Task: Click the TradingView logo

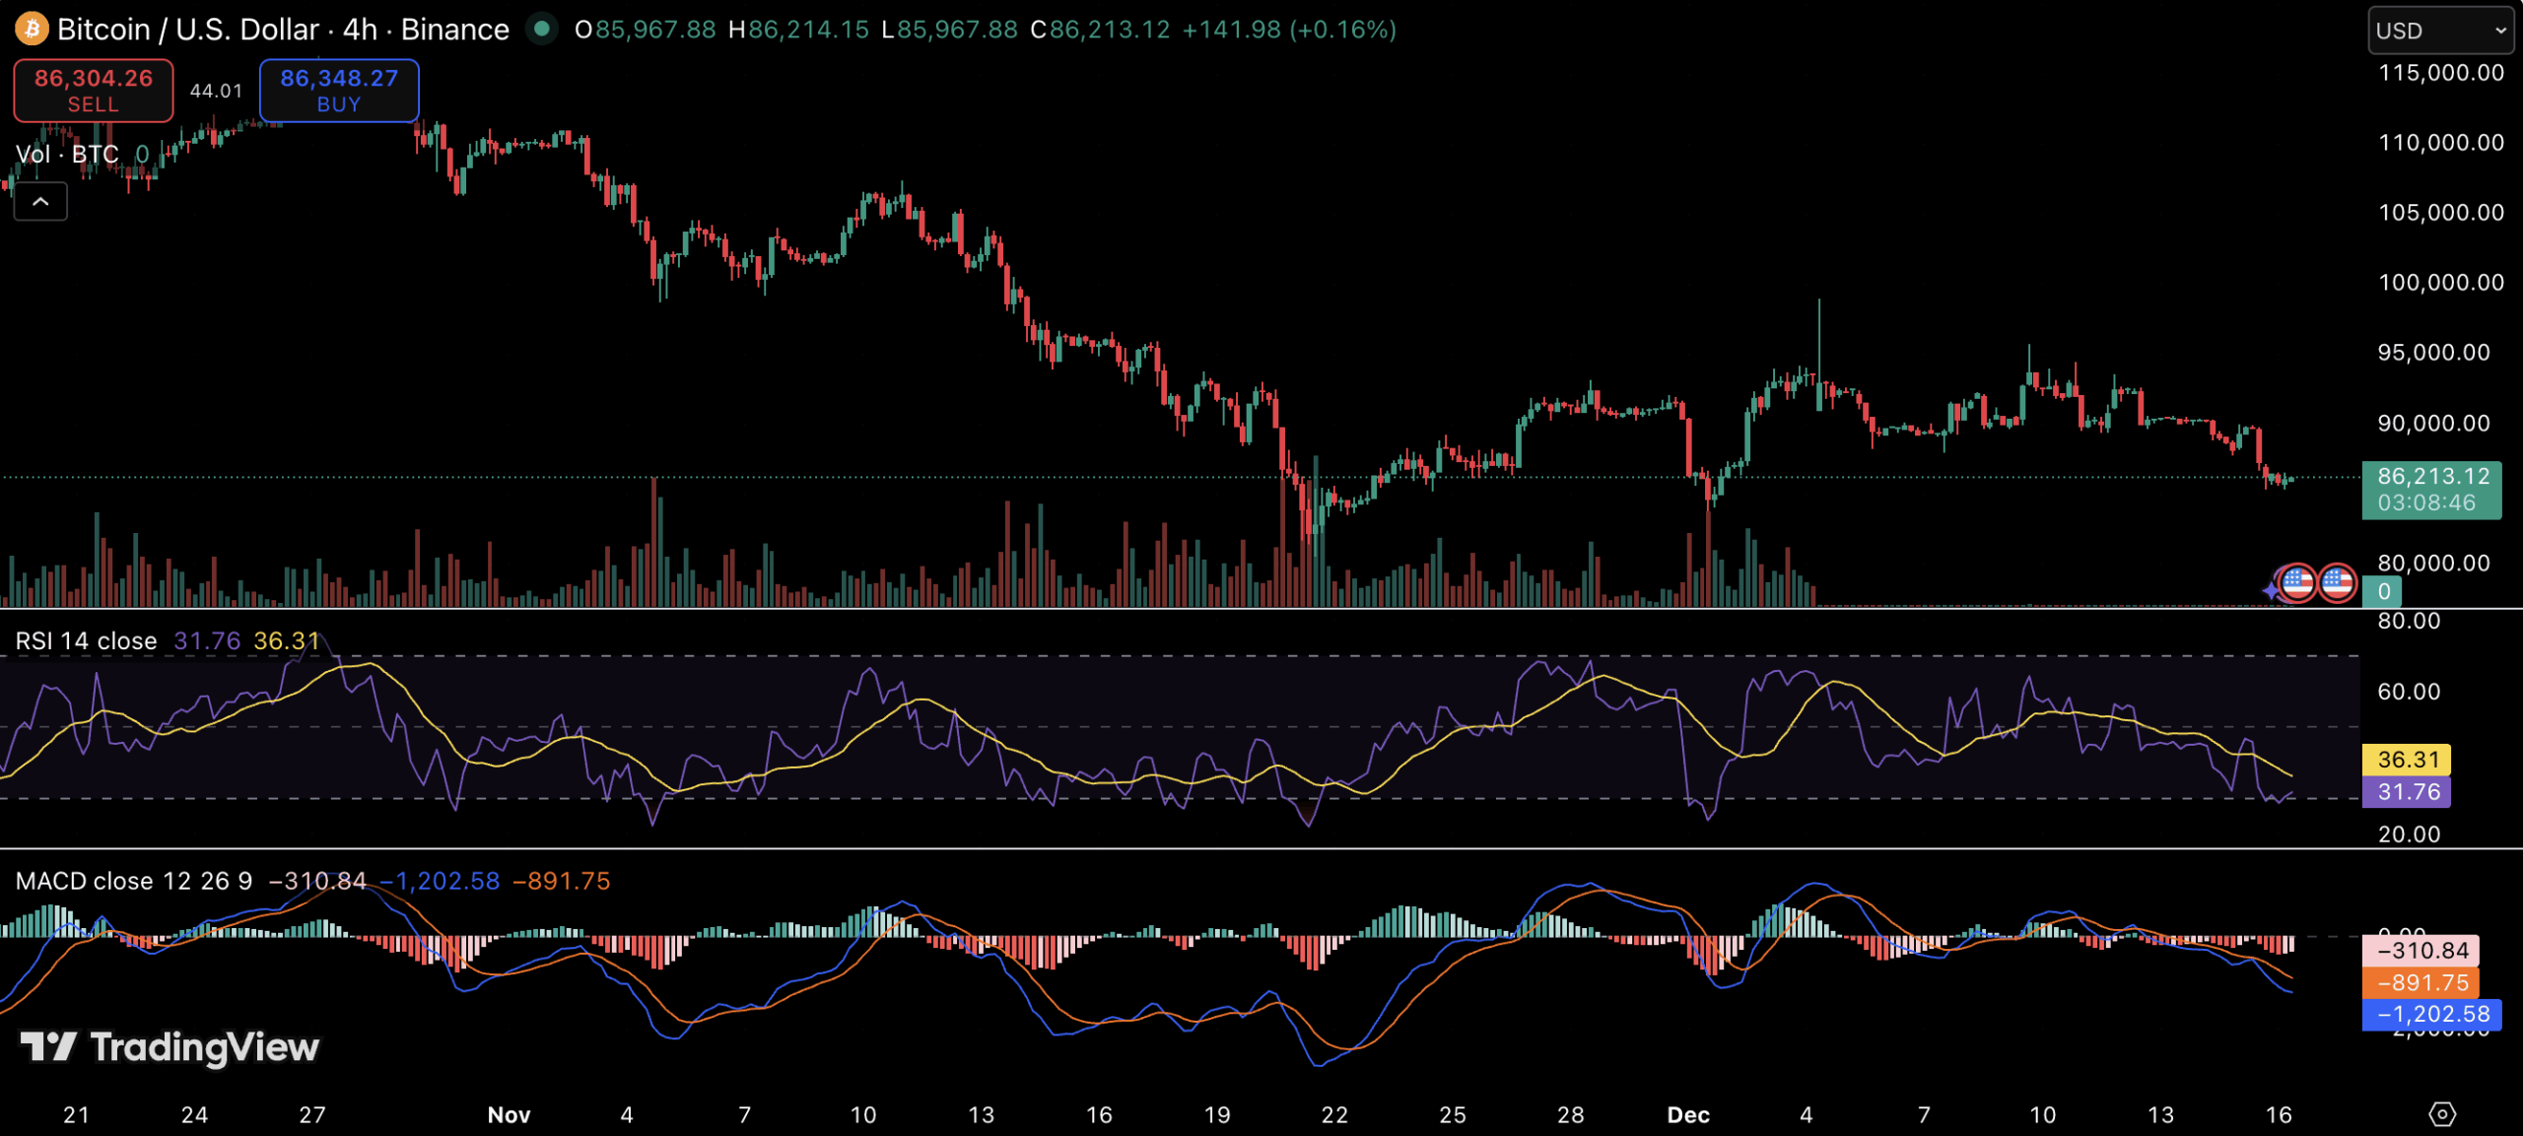Action: point(170,1046)
